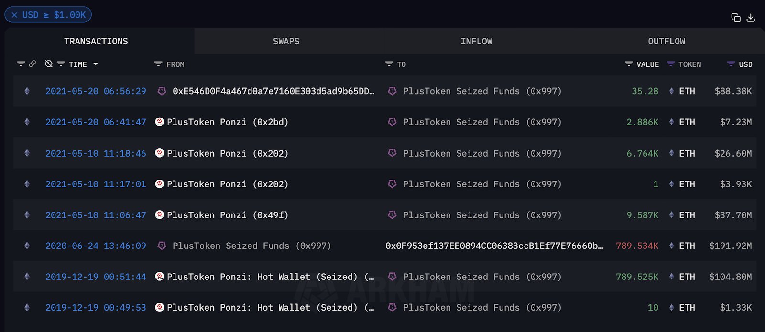Click the value 6.764K
Image resolution: width=765 pixels, height=332 pixels.
pos(643,153)
